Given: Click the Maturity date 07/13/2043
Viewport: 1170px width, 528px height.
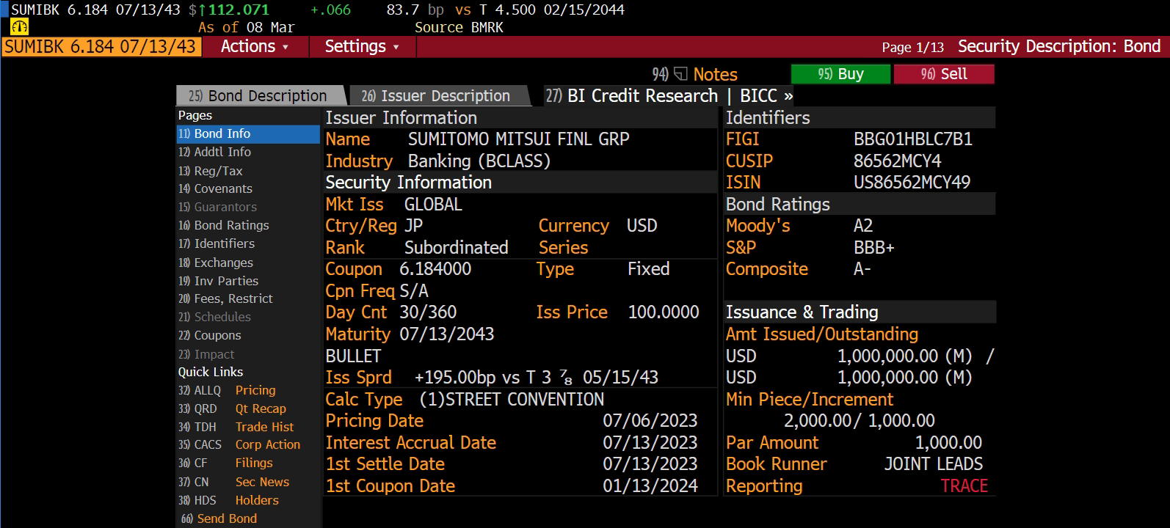Looking at the screenshot, I should [x=447, y=334].
